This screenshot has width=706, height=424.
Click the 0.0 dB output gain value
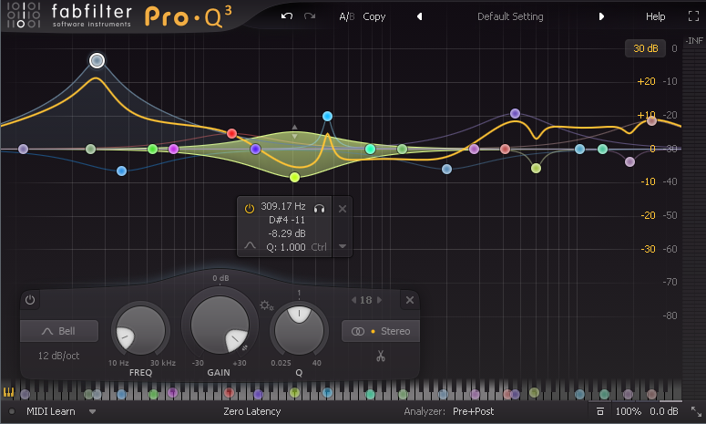click(664, 411)
